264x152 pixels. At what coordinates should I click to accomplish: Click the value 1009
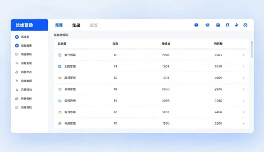point(166,112)
